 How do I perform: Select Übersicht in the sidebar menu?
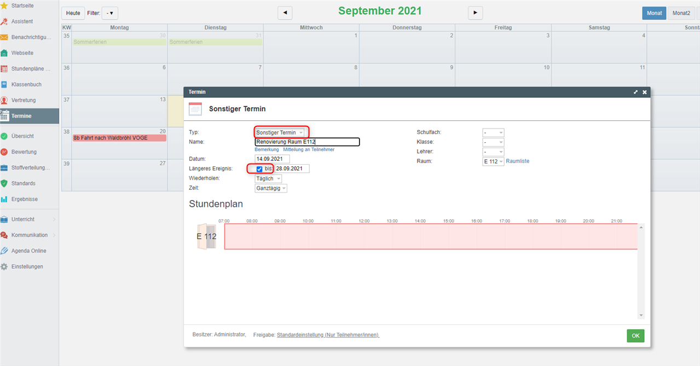pyautogui.click(x=22, y=136)
